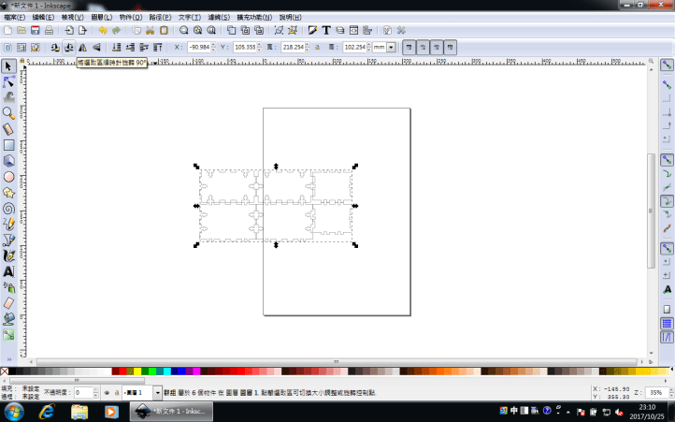The image size is (675, 422).
Task: Select the Zoom magnifier tool
Action: pos(8,112)
